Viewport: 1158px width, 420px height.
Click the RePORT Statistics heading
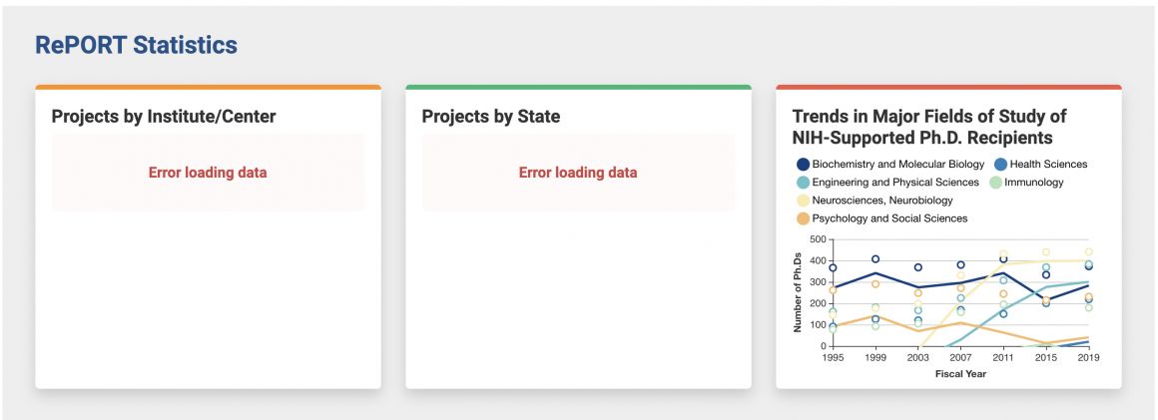[137, 45]
